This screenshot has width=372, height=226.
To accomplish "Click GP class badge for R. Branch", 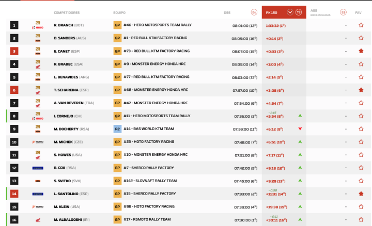I will [117, 25].
